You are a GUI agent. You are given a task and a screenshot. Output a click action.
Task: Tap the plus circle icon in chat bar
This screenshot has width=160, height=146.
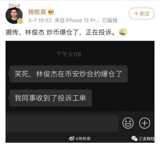pyautogui.click(x=145, y=123)
